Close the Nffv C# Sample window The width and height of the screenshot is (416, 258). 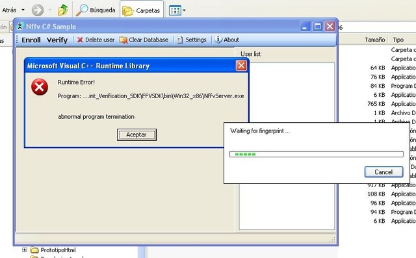[330, 26]
